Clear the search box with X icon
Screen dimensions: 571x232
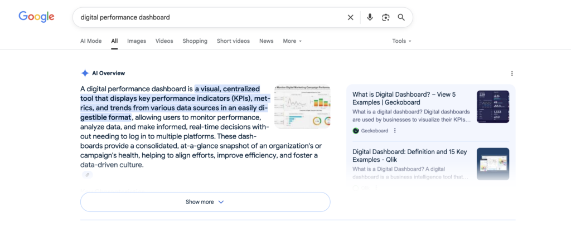350,17
